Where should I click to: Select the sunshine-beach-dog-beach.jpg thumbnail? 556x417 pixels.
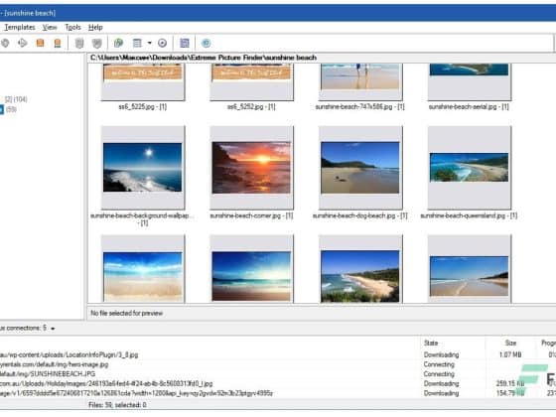coord(360,168)
